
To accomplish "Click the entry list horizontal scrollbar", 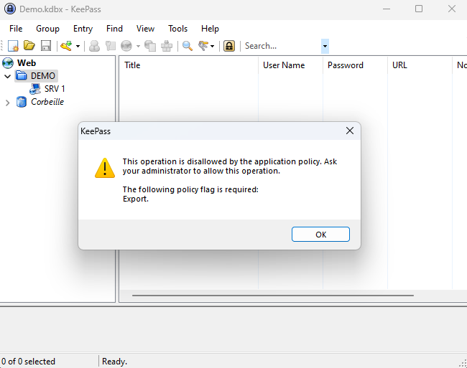I will click(273, 296).
